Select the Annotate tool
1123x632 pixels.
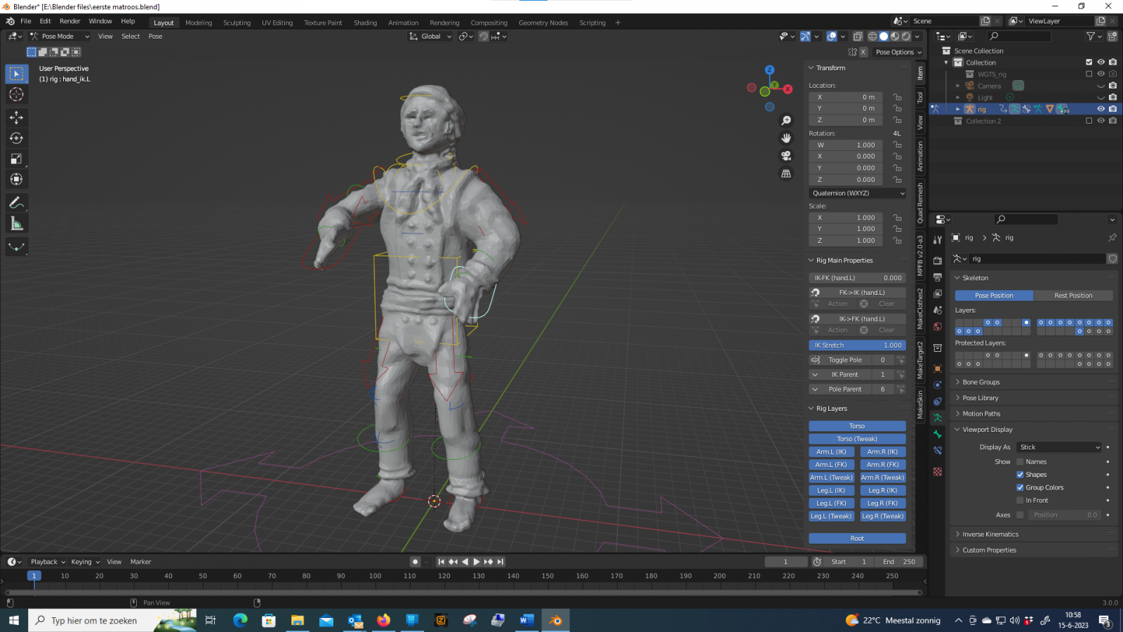16,203
